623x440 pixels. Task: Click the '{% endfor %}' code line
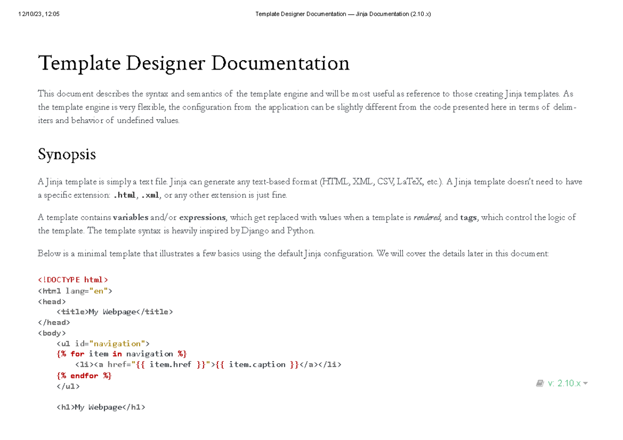click(x=84, y=375)
